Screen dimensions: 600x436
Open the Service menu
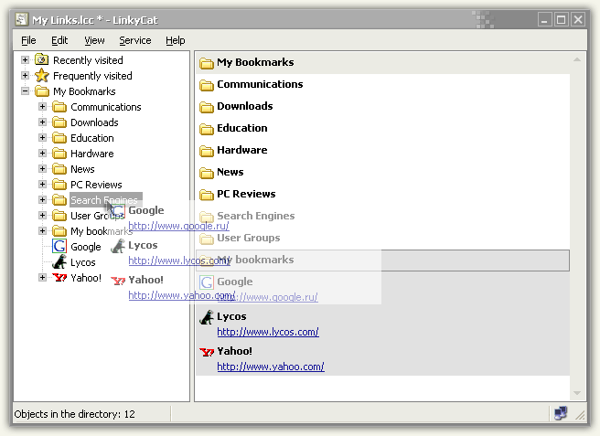coord(135,40)
